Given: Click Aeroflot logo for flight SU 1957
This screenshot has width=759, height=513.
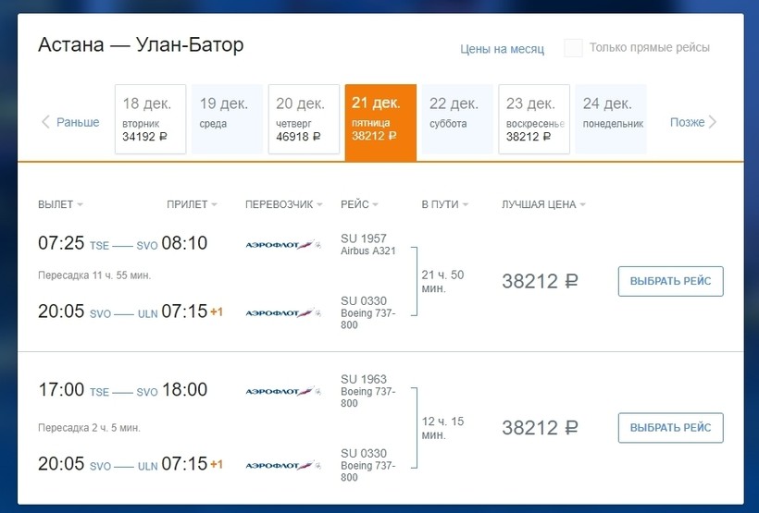Looking at the screenshot, I should click(283, 244).
